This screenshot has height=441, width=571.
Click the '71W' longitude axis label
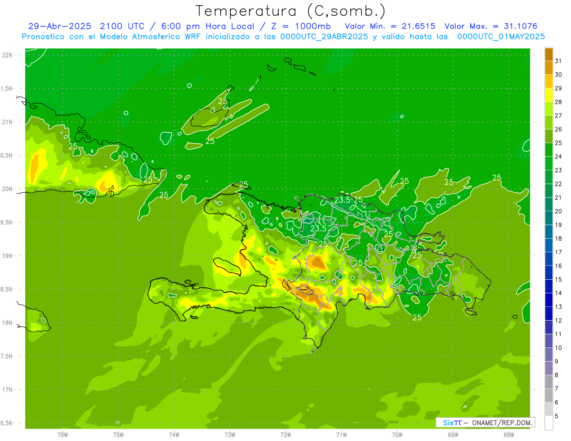(x=341, y=434)
